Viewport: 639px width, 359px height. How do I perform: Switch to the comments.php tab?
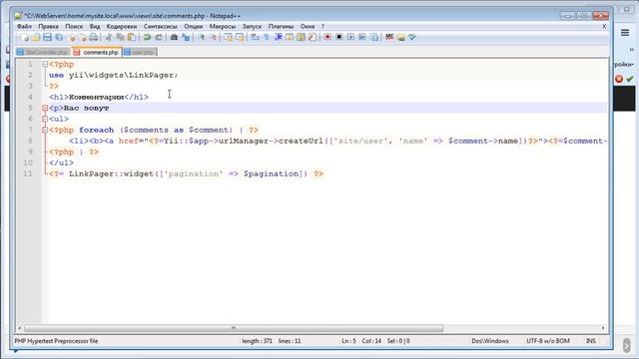click(x=97, y=53)
